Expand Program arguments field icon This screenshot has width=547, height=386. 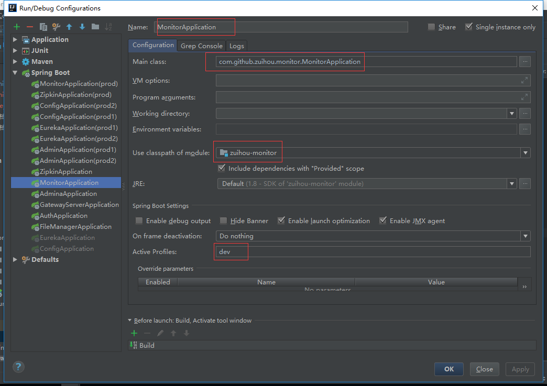pyautogui.click(x=524, y=97)
